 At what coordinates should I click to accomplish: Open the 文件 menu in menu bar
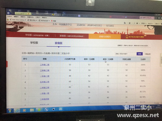click(x=10, y=16)
